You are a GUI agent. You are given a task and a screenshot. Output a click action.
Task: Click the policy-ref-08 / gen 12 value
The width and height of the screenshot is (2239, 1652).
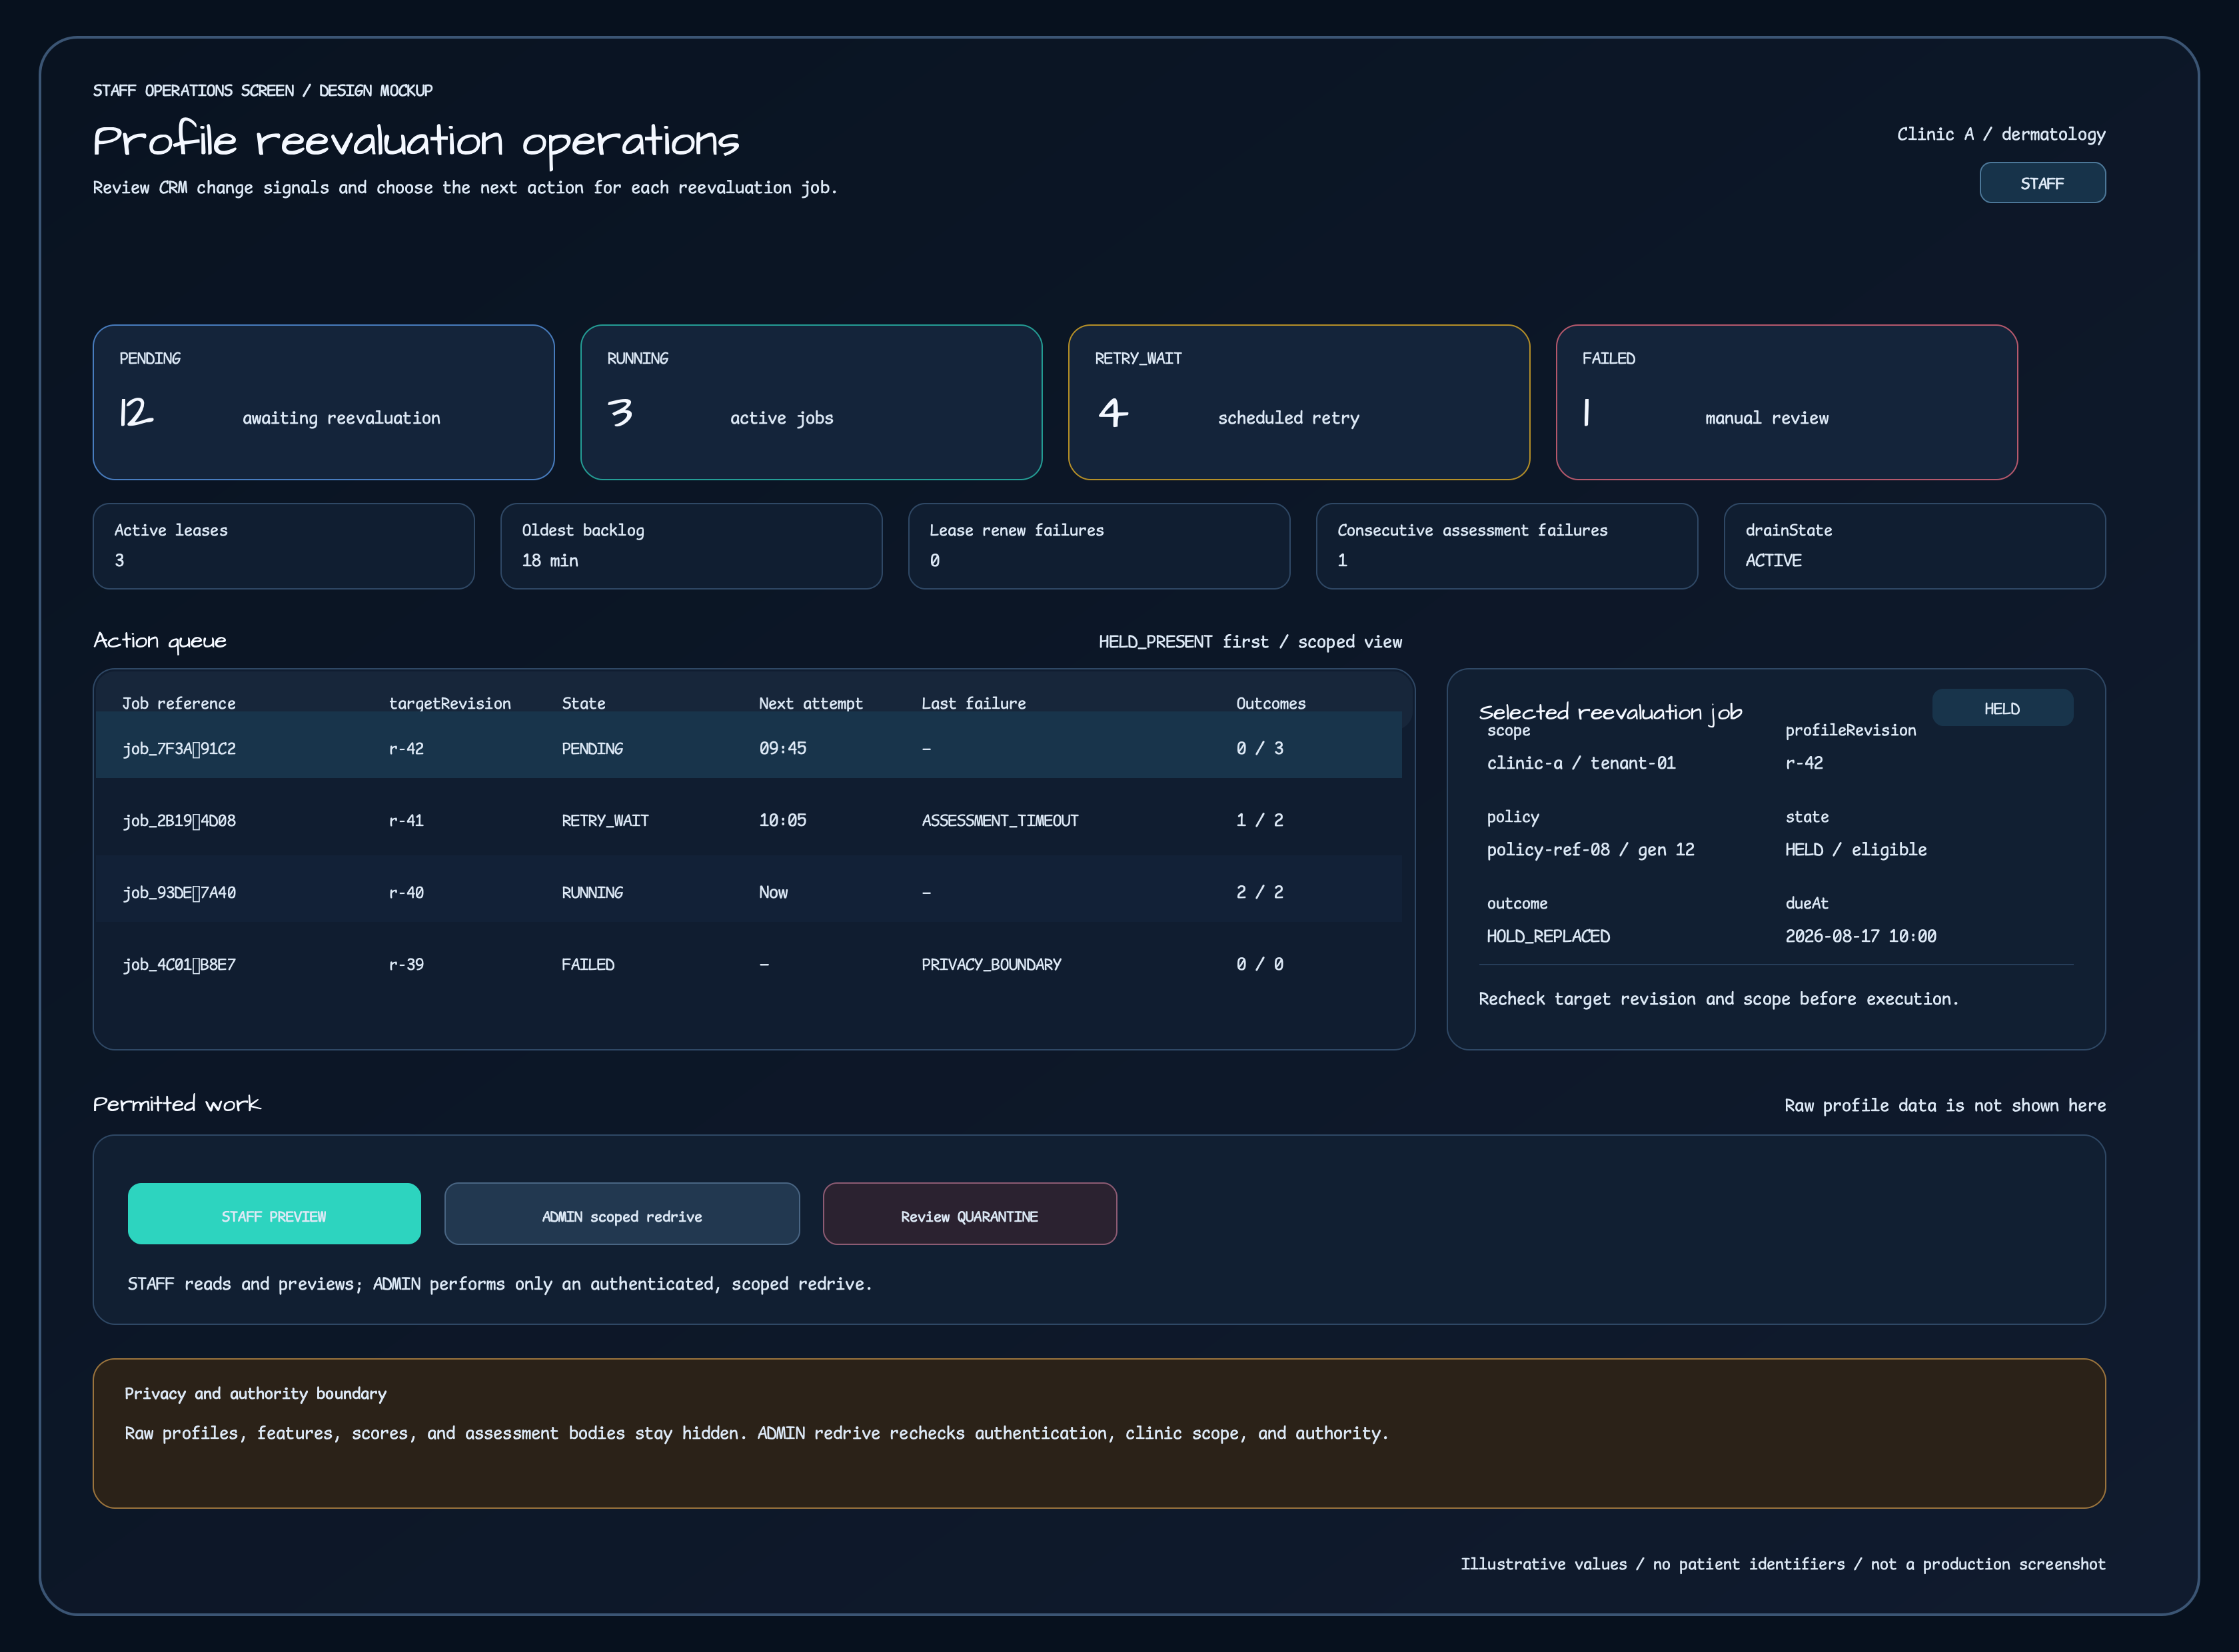(x=1591, y=849)
